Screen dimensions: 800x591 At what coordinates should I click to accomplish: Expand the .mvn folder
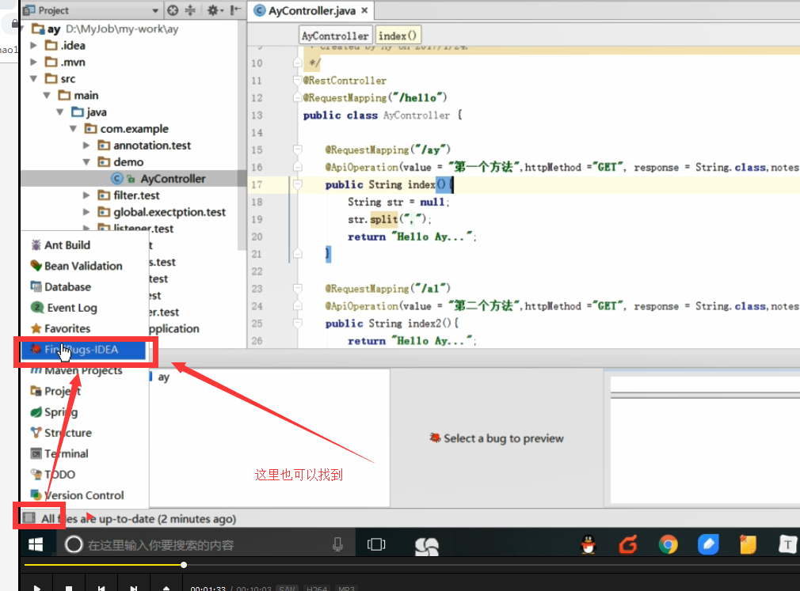(x=33, y=63)
